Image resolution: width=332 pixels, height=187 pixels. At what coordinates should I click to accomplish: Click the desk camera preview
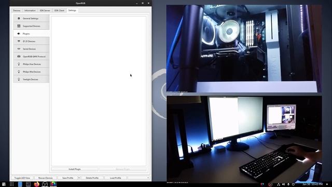[x=244, y=139]
